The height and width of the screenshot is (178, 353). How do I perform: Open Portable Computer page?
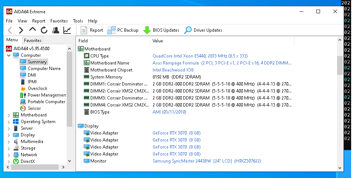46,102
